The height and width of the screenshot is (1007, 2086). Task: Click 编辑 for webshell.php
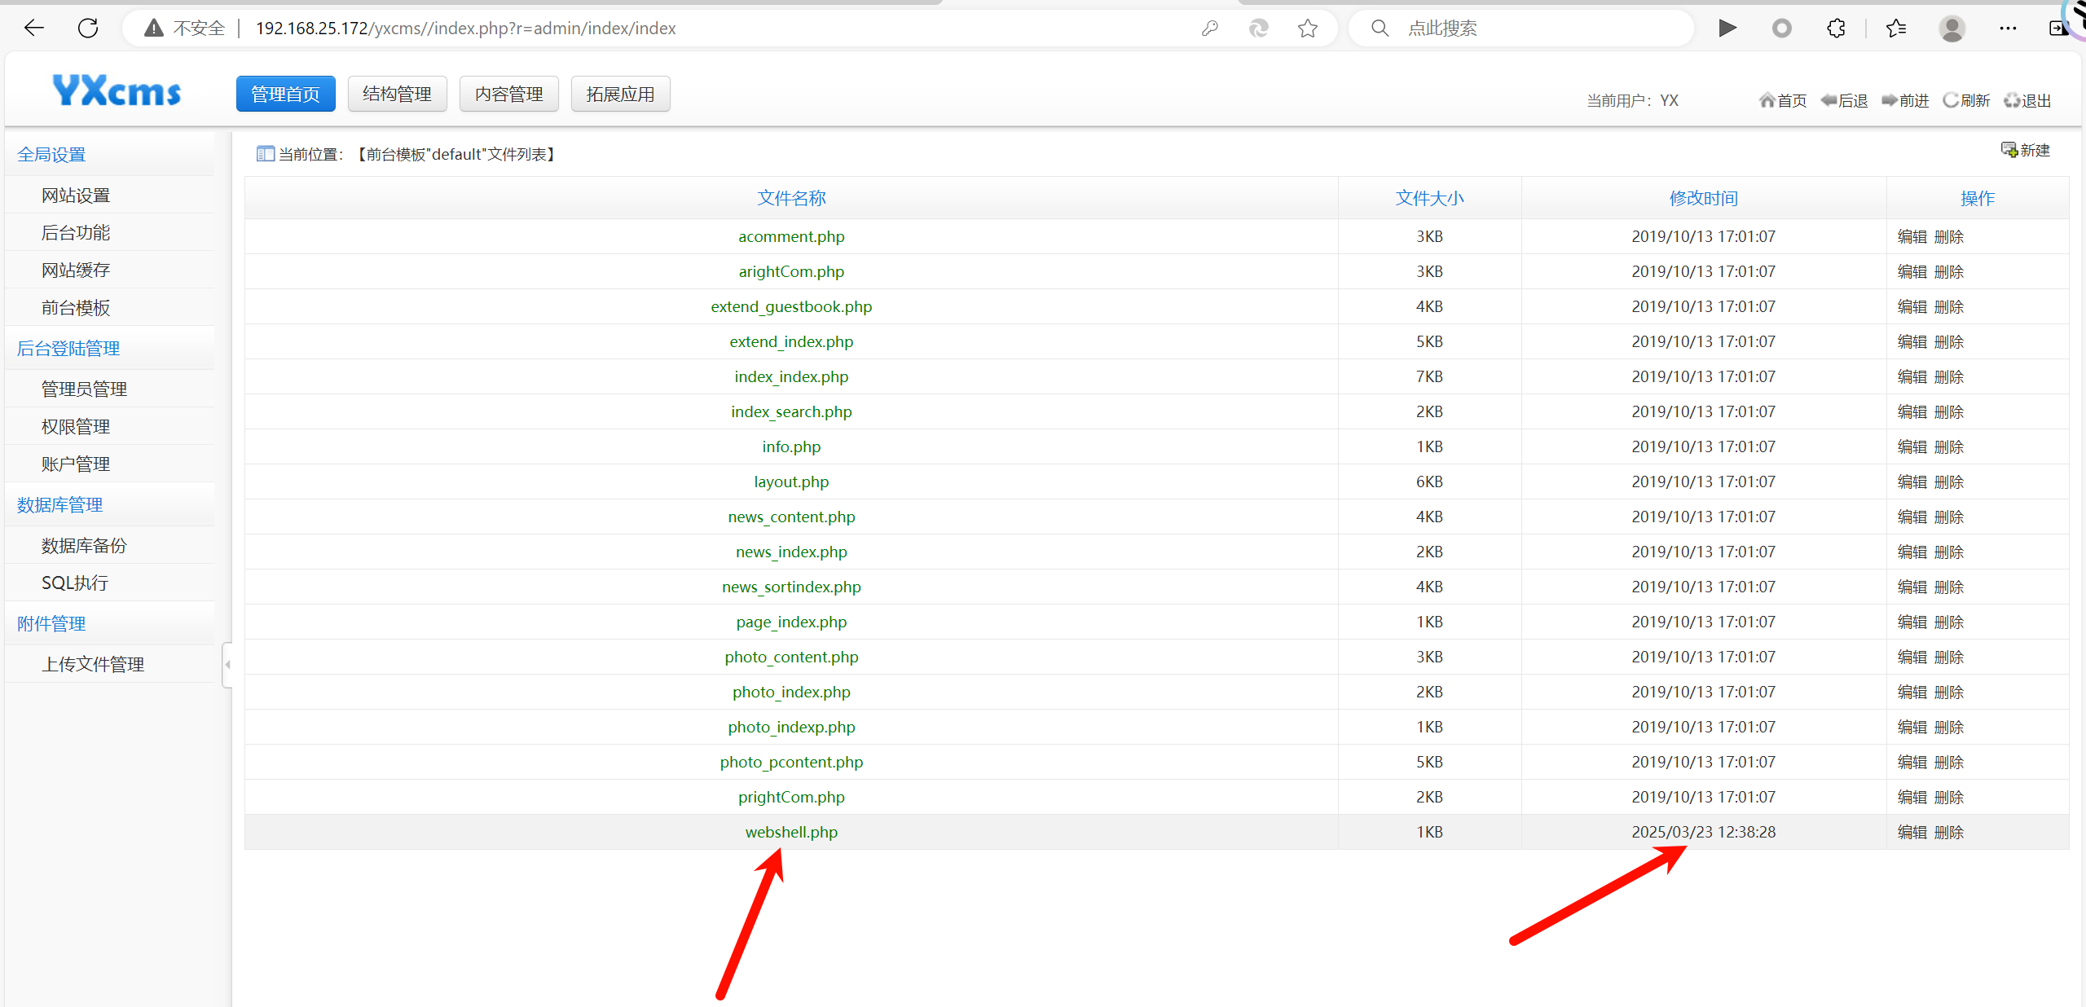[x=1912, y=832]
